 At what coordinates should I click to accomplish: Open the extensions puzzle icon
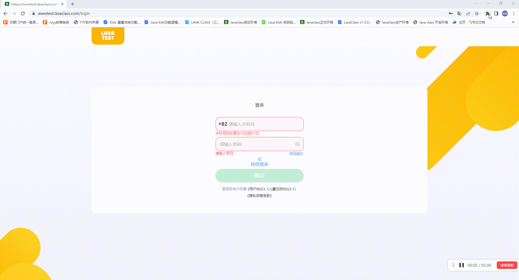487,14
